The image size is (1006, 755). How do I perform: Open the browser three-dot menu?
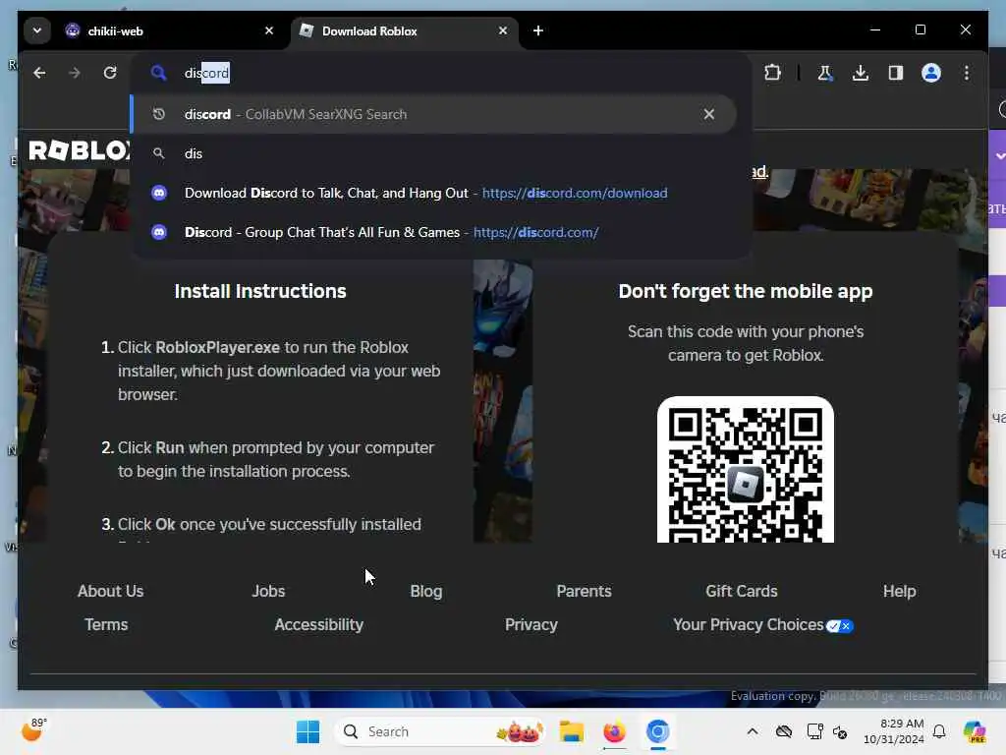pos(967,73)
